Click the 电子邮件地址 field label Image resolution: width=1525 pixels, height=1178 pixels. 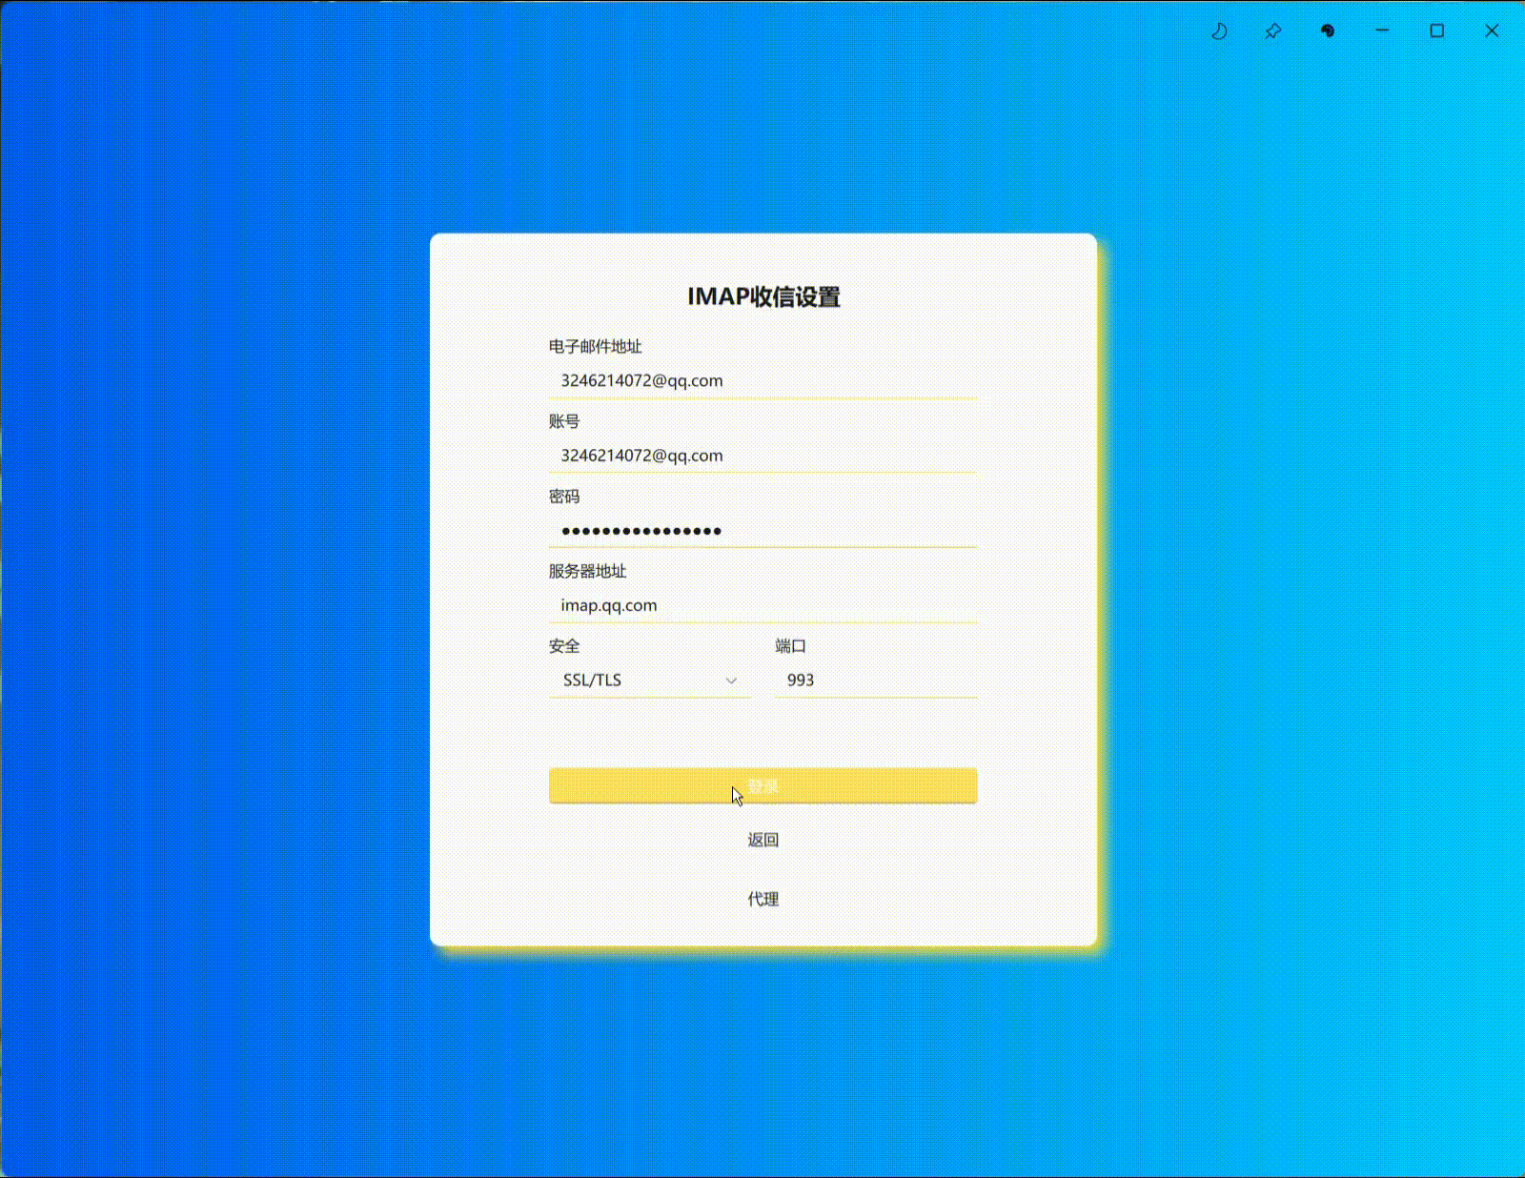point(593,347)
